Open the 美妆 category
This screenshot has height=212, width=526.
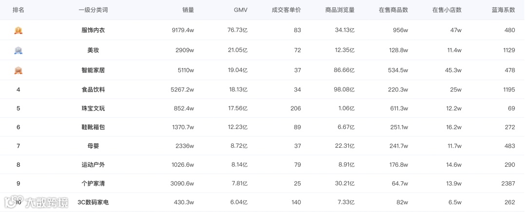[x=93, y=50]
